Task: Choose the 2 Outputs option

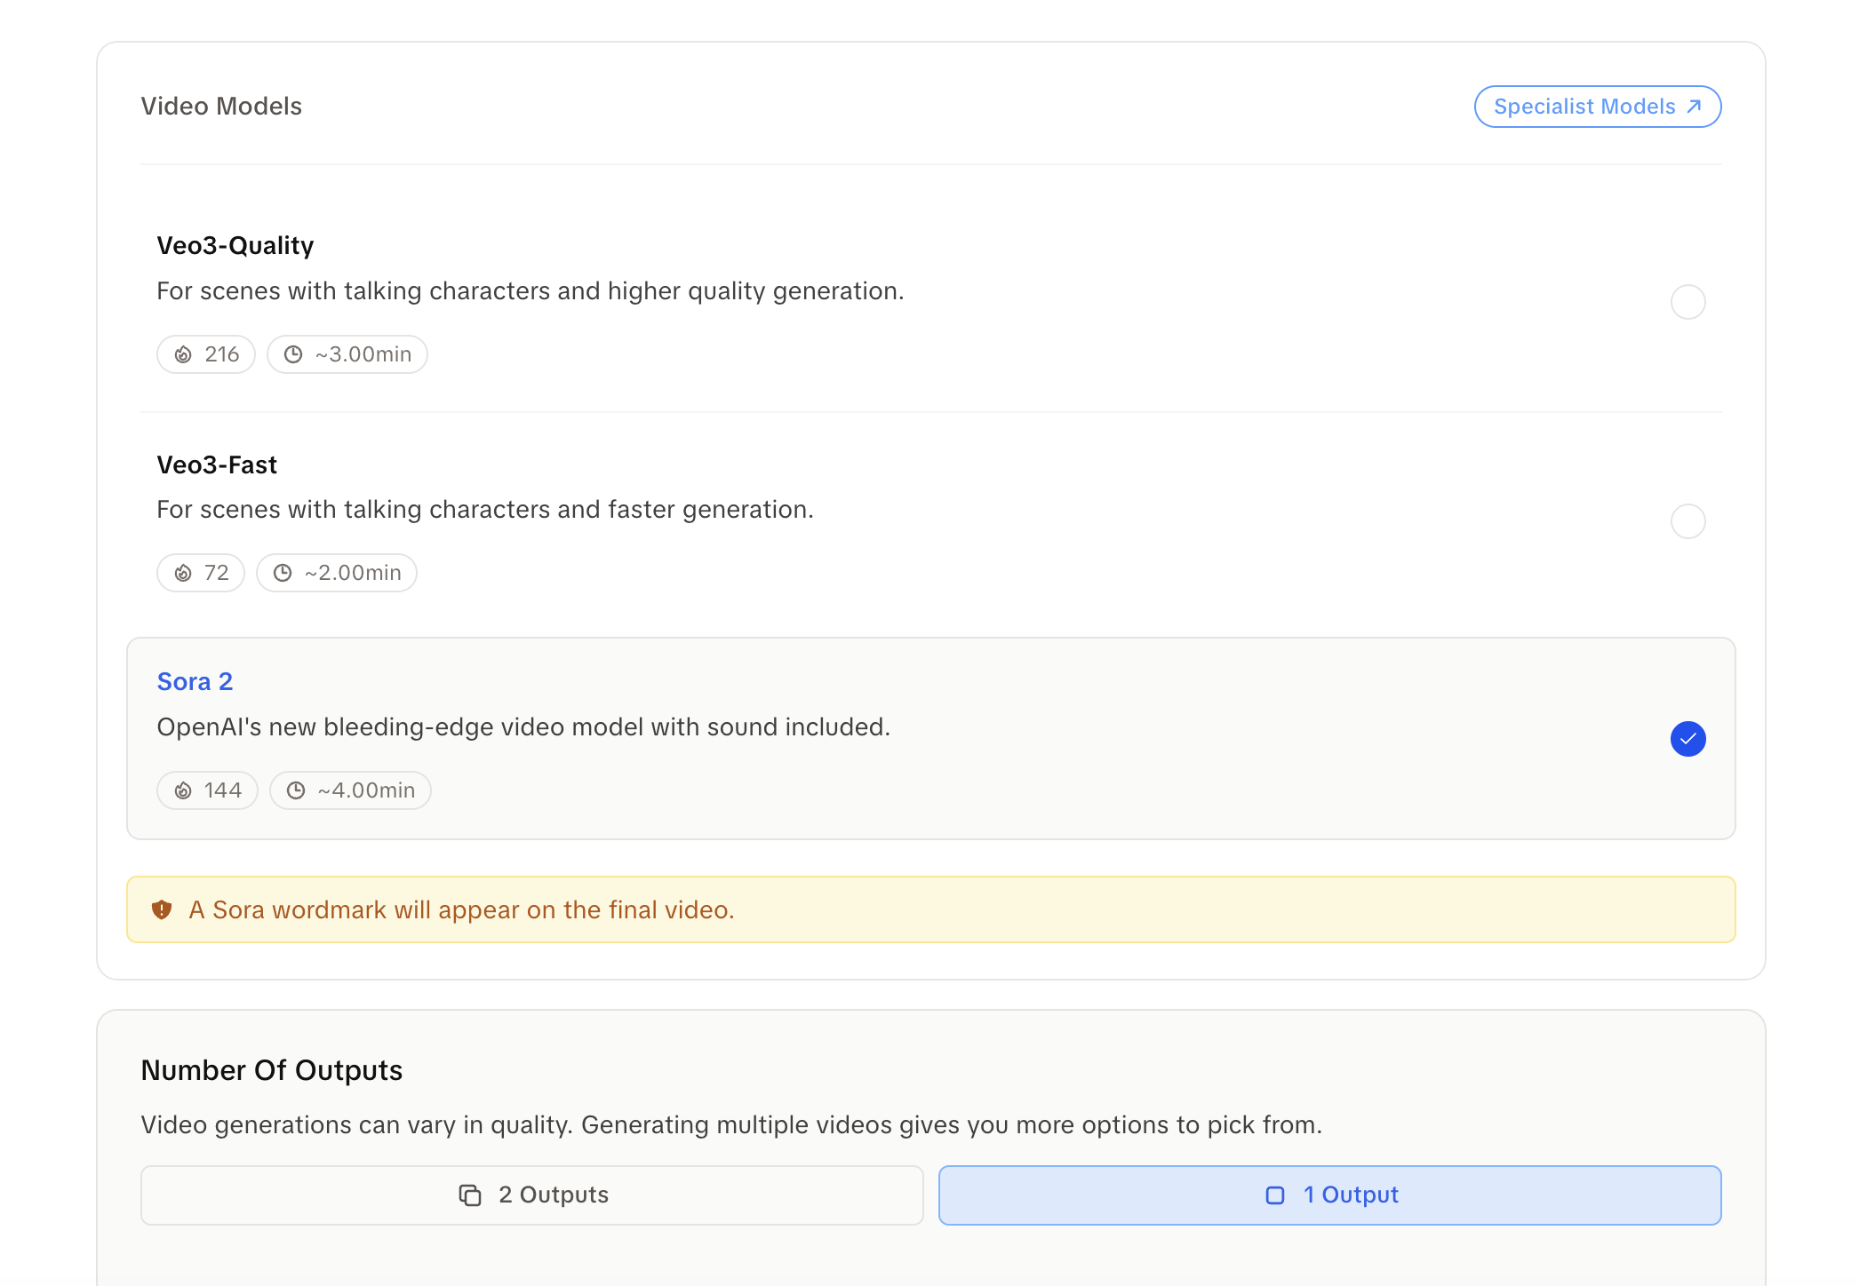Action: click(x=532, y=1195)
